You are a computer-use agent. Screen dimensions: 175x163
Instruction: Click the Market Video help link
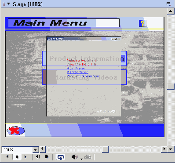pyautogui.click(x=77, y=72)
